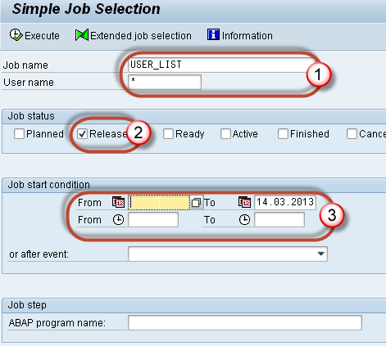
Task: Check the Active status checkbox
Action: pos(225,134)
